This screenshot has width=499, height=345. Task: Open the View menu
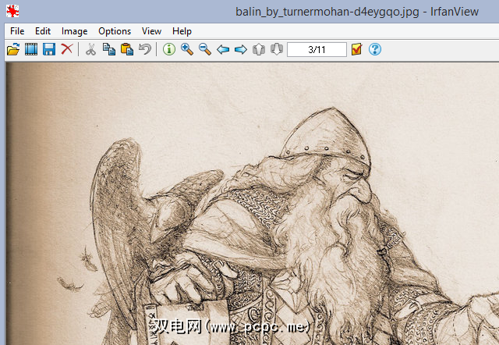[x=151, y=31]
